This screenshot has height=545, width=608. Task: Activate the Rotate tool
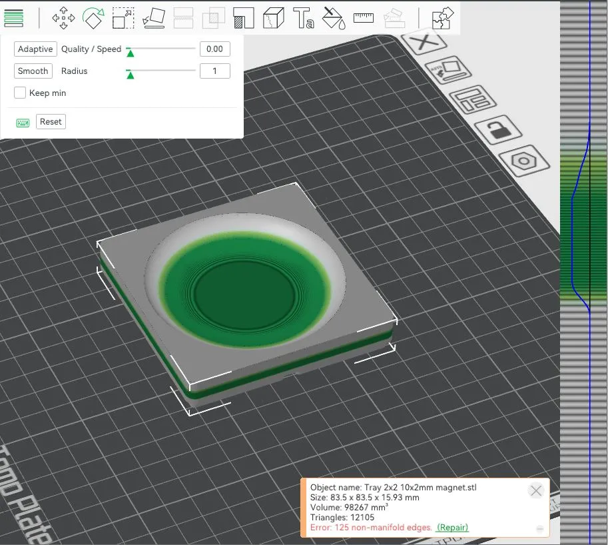point(93,18)
